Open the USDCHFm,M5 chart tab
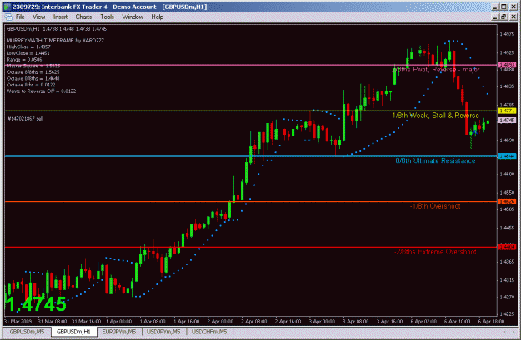This screenshot has height=340, width=521. pos(209,332)
